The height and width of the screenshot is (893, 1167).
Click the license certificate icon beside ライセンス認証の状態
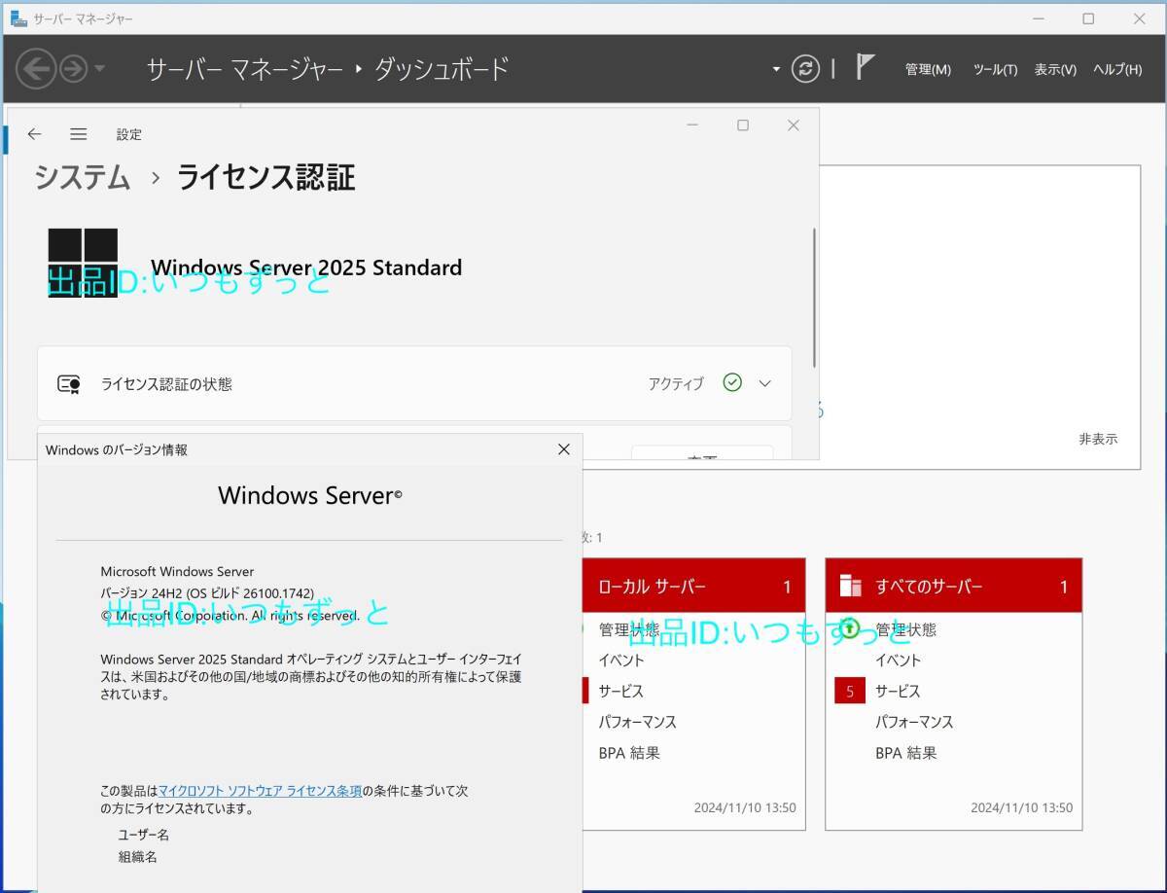(68, 383)
